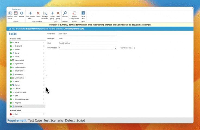Open the options handle for Status field
200x130 pixels.
[x=44, y=57]
